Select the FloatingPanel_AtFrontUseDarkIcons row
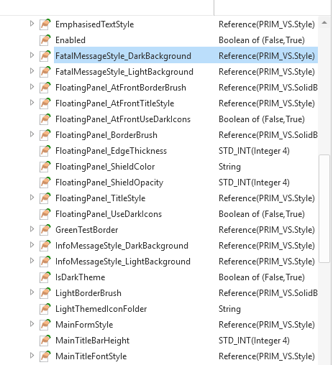The image size is (333, 365). tap(186, 119)
